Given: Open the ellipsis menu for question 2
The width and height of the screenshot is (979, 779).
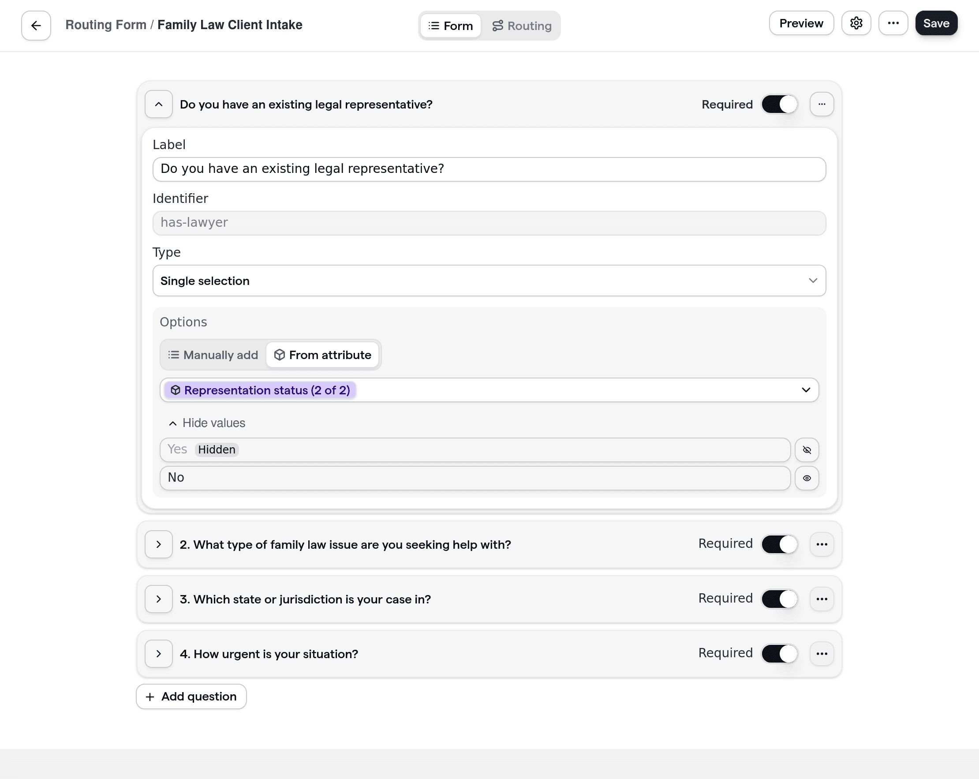Looking at the screenshot, I should pos(822,544).
